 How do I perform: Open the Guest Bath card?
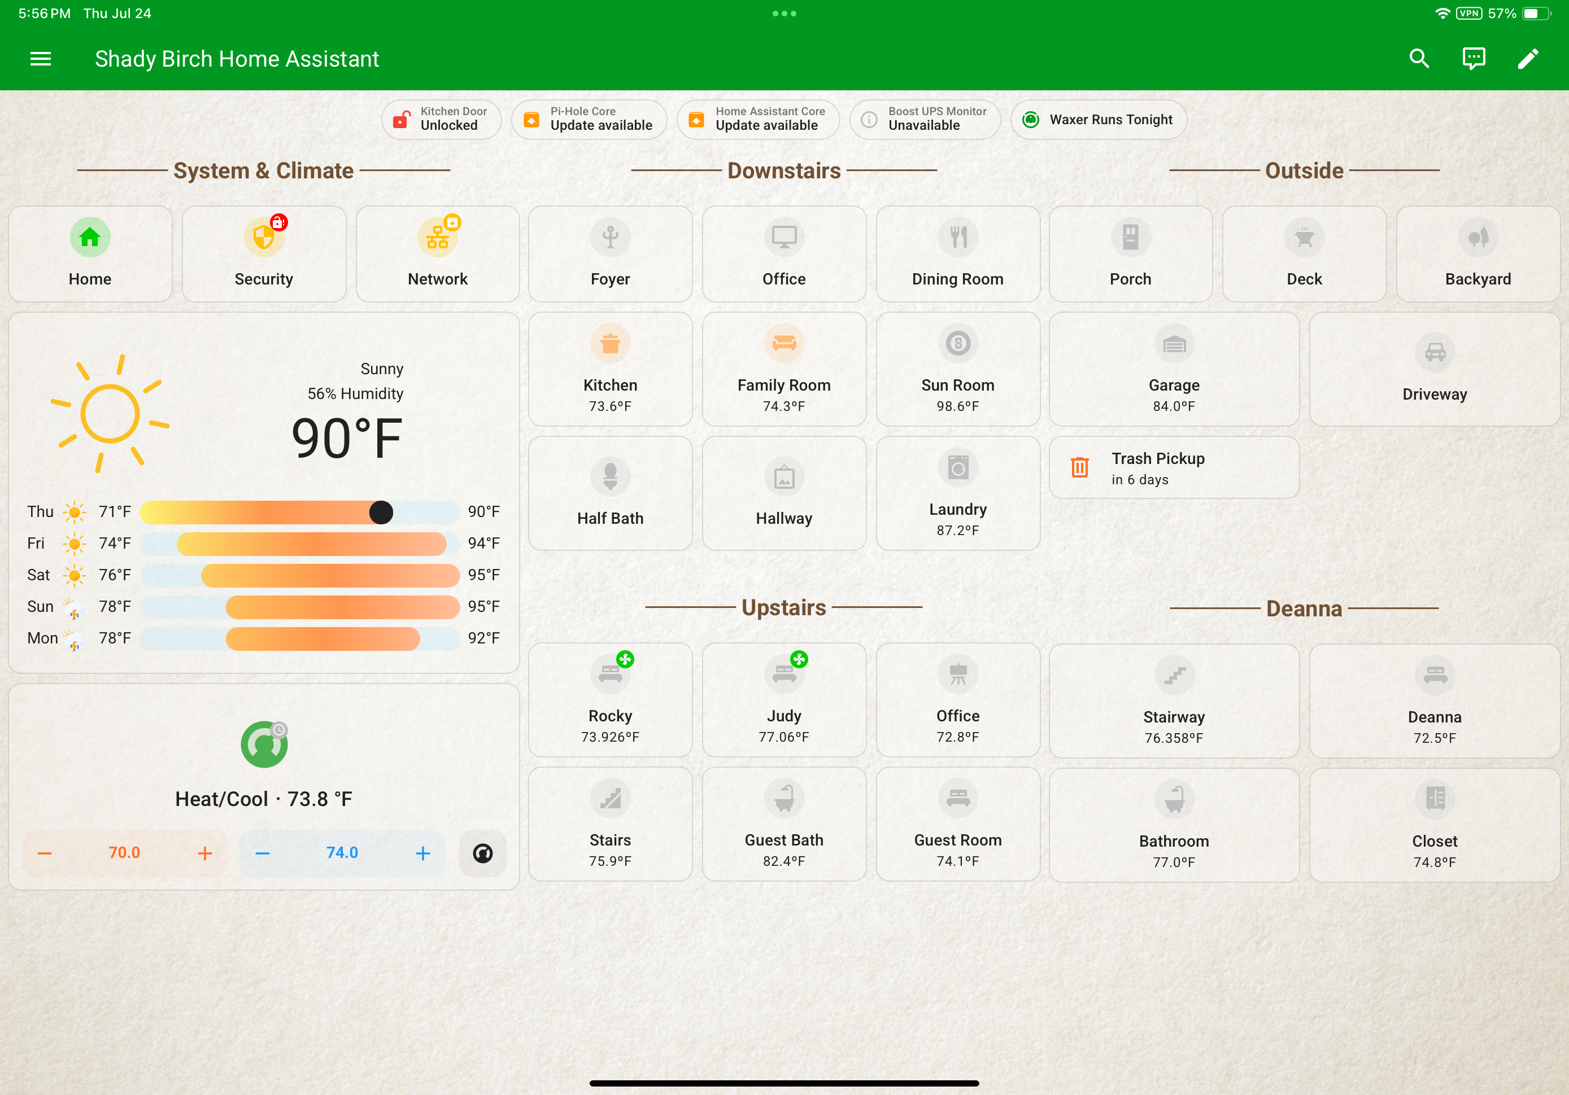point(784,824)
